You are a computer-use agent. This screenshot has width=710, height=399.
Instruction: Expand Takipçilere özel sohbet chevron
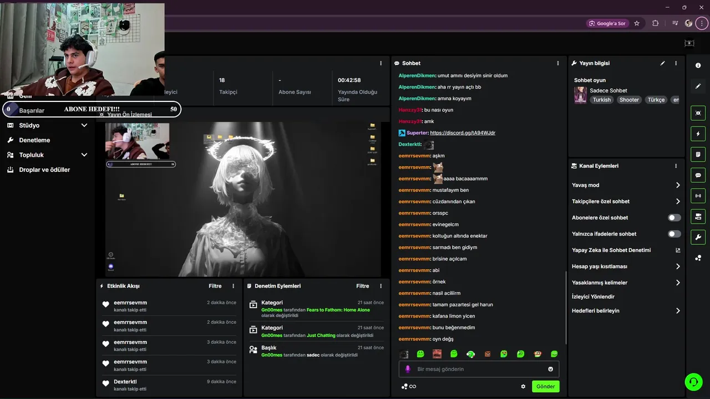pos(678,201)
